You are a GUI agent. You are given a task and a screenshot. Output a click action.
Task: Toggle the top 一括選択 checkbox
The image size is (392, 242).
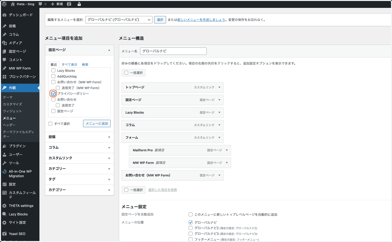[126, 73]
